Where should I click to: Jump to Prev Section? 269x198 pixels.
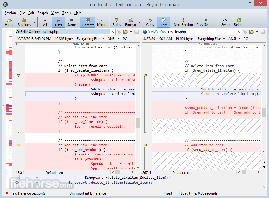pyautogui.click(x=206, y=22)
